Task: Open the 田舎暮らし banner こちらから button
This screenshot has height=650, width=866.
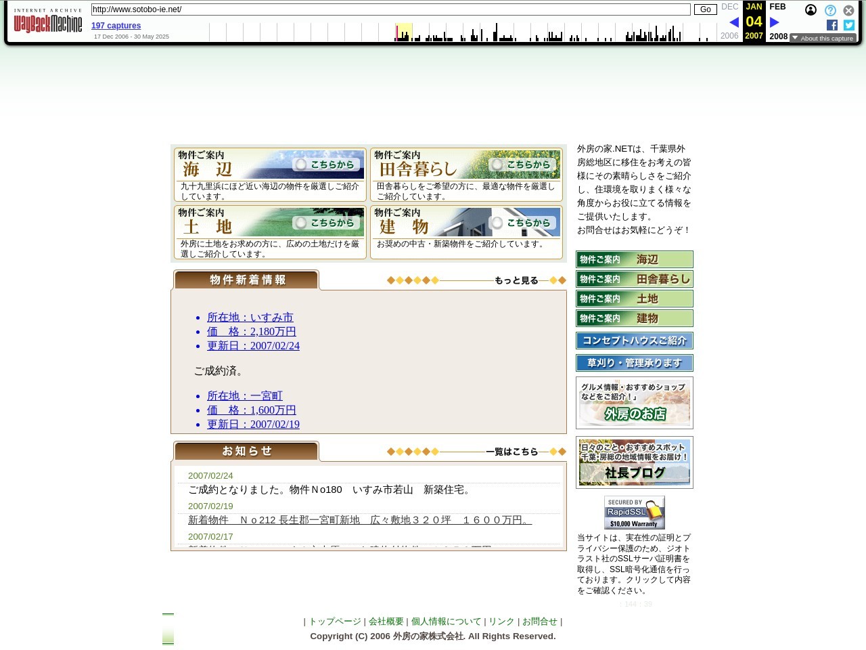Action: coord(524,165)
